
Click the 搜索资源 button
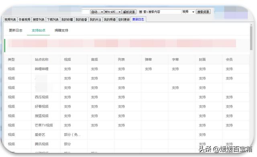tap(203, 12)
